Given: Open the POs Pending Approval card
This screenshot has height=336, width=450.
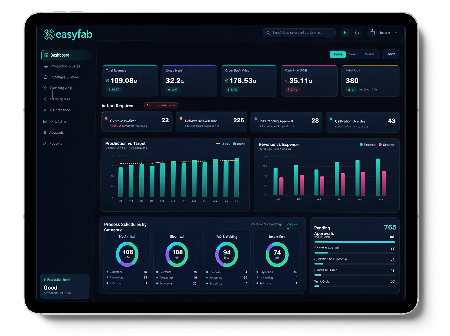Looking at the screenshot, I should pyautogui.click(x=287, y=122).
